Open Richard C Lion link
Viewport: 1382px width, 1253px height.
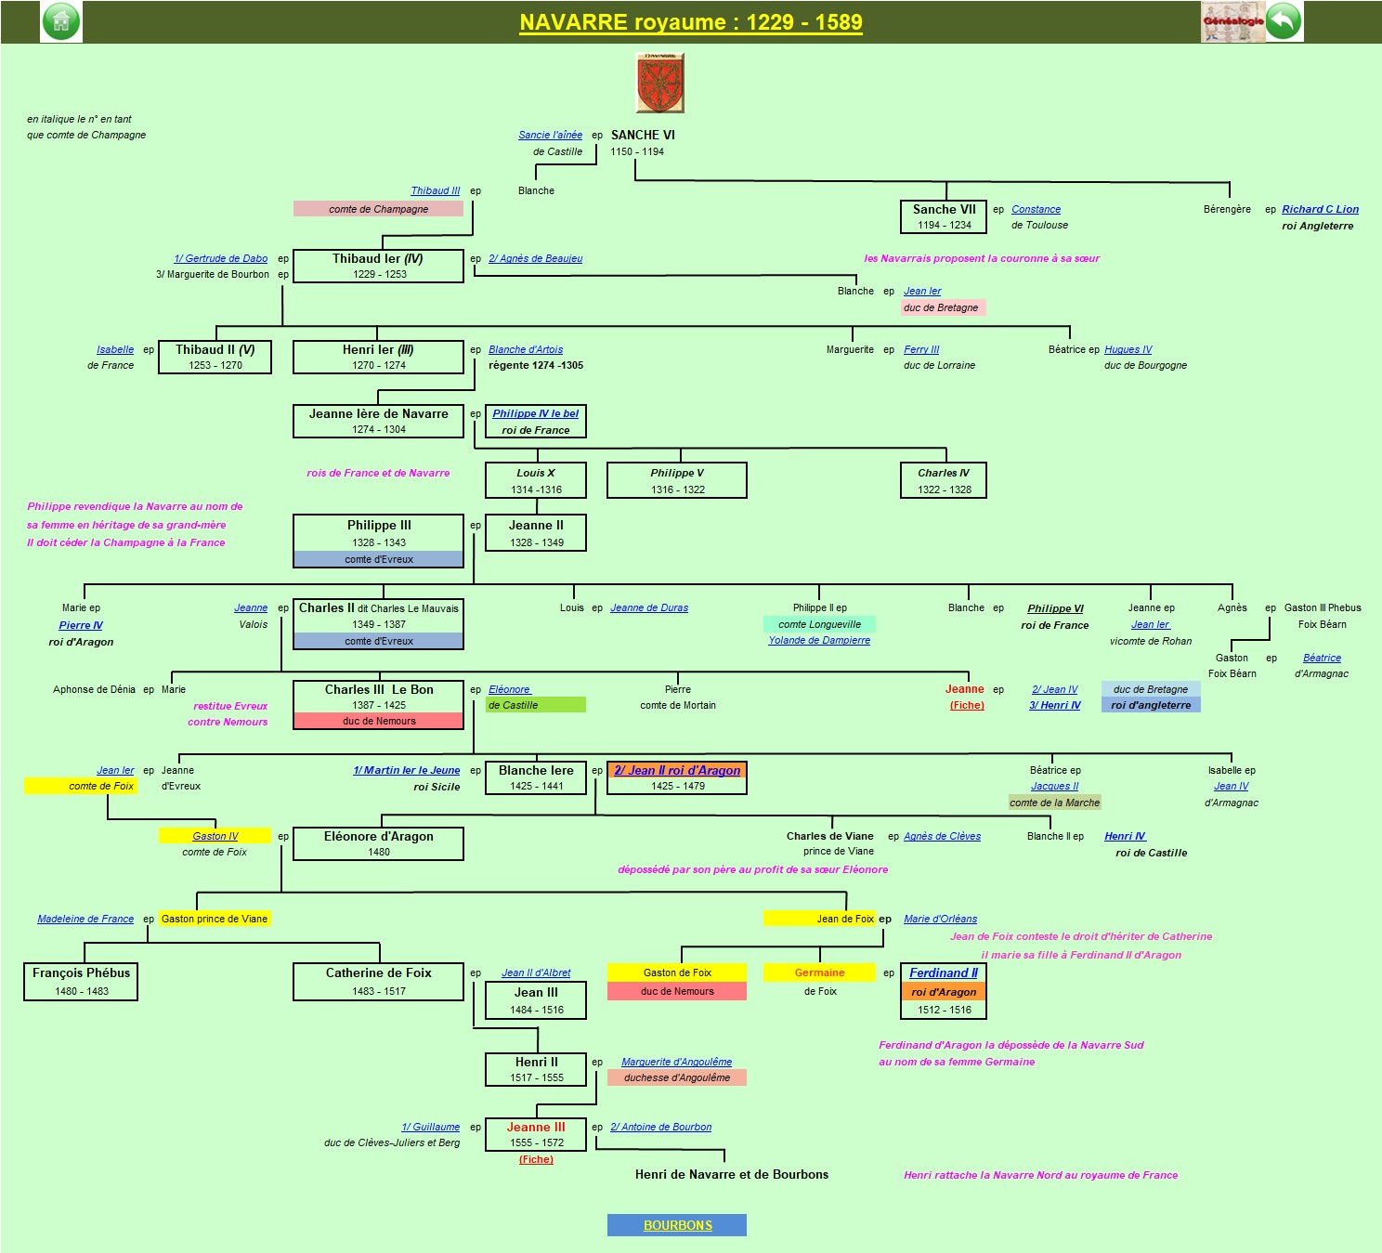(x=1320, y=209)
